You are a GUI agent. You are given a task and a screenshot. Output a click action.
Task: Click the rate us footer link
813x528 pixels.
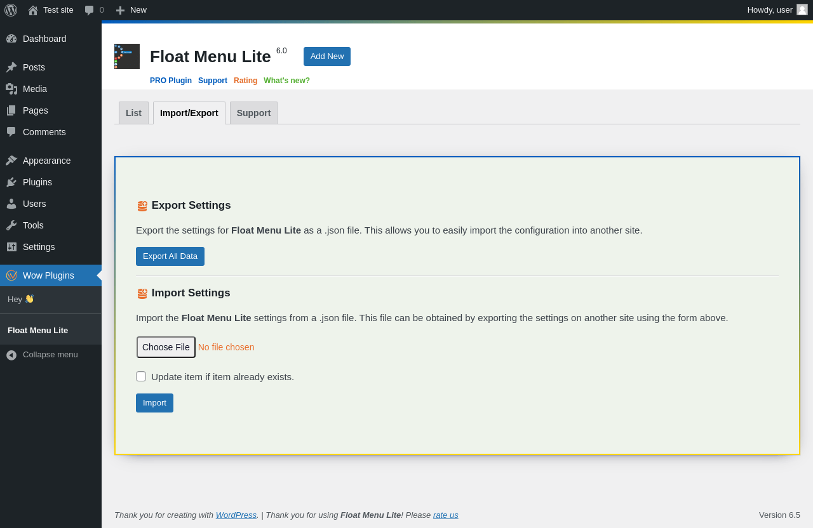tap(445, 515)
